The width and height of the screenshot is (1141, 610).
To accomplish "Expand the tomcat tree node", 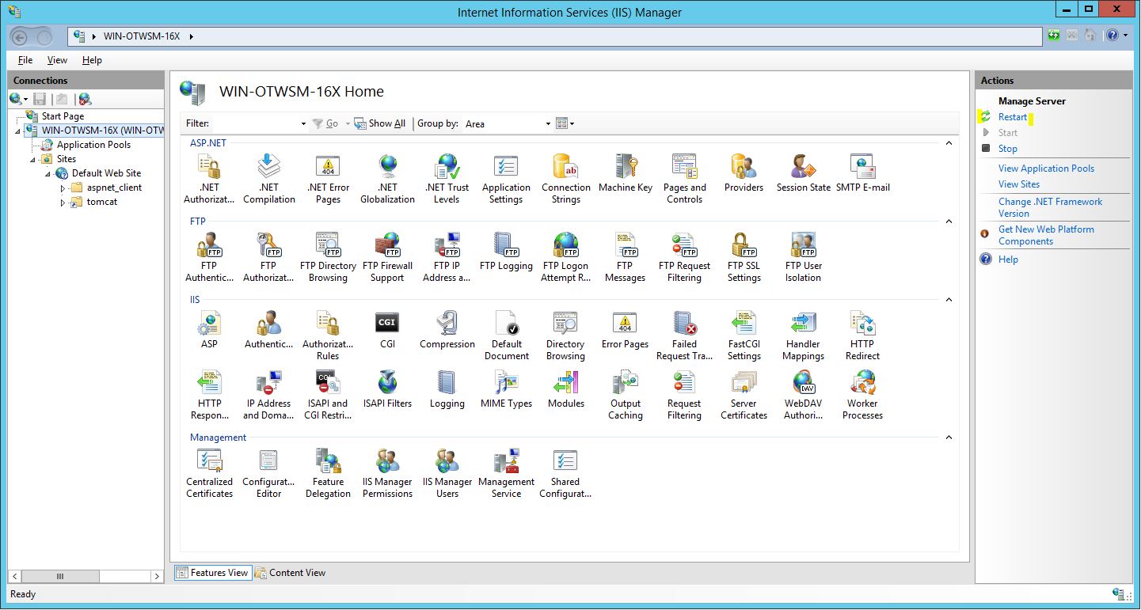I will click(63, 203).
